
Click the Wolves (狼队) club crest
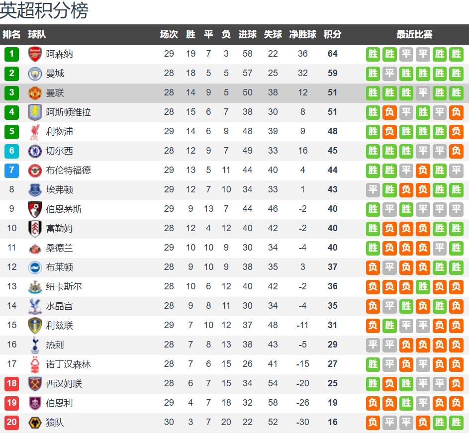[35, 422]
